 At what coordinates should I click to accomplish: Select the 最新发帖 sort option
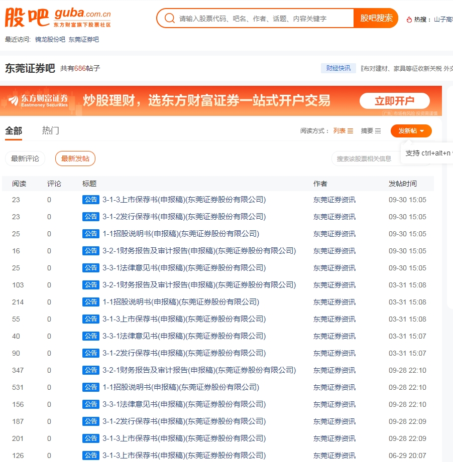(x=75, y=159)
